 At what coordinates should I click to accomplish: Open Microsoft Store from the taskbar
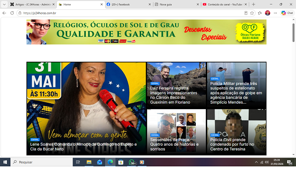(x=121, y=162)
